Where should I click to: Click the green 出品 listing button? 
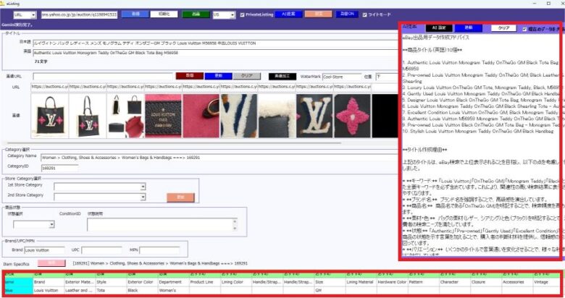click(196, 14)
